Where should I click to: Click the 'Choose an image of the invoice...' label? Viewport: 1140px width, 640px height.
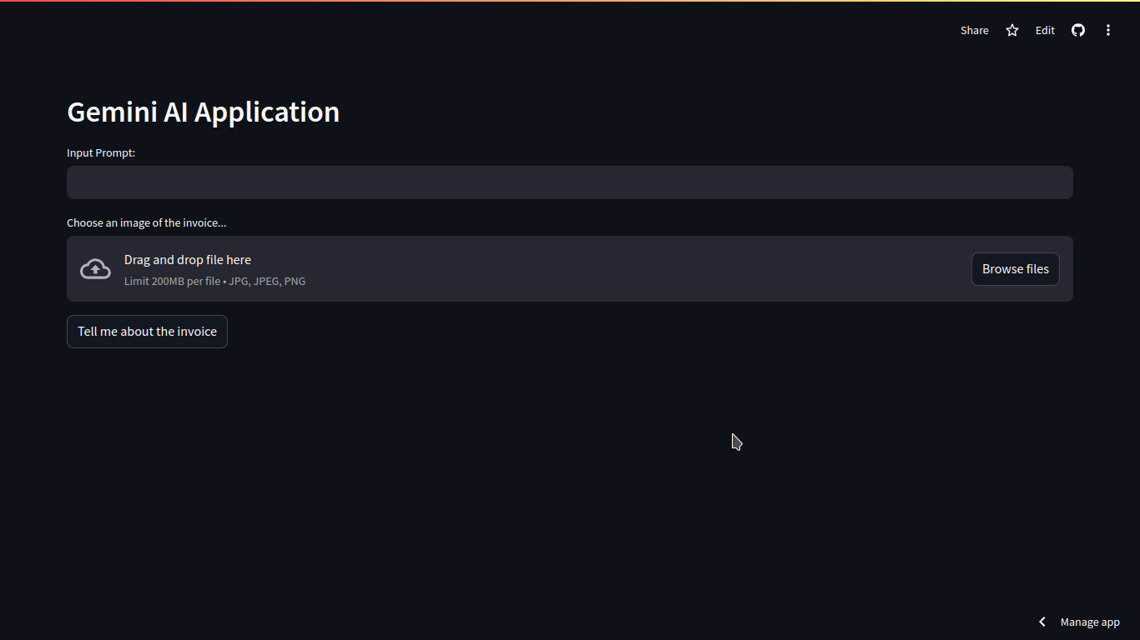[146, 222]
